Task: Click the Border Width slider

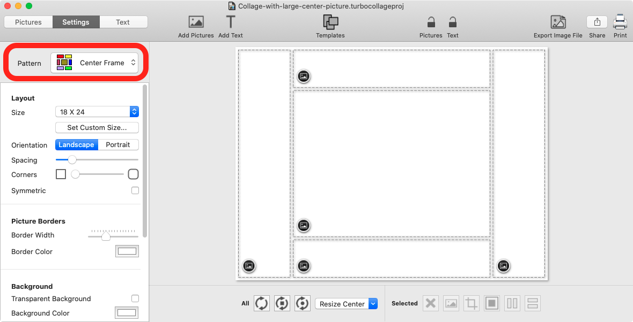Action: [113, 235]
